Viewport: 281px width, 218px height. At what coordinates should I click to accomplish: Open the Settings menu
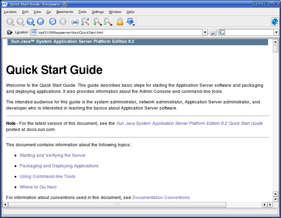pyautogui.click(x=98, y=12)
